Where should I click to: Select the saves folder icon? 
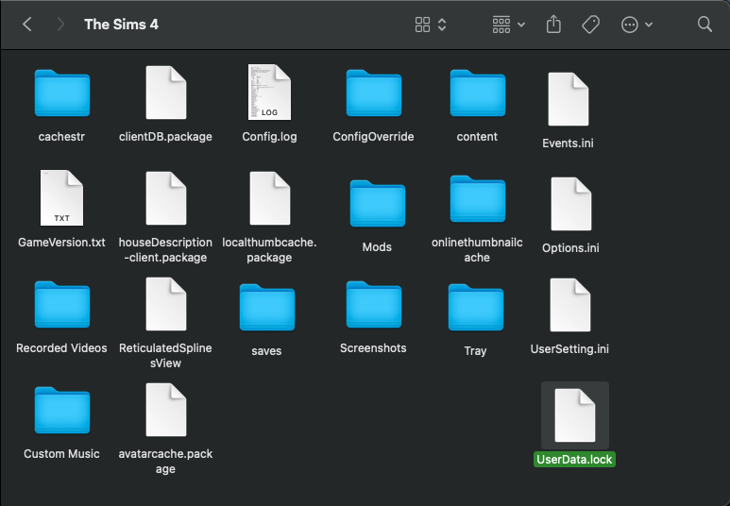pos(266,307)
